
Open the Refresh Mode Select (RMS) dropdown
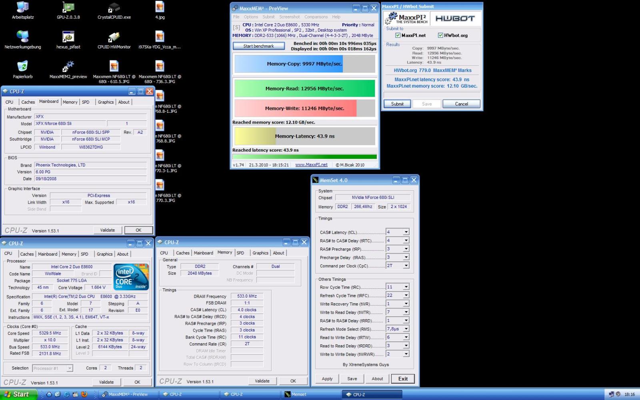pos(406,329)
